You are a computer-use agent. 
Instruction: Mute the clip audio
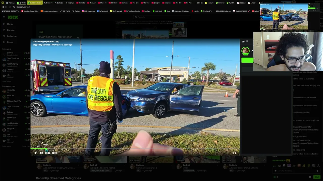pyautogui.click(x=41, y=153)
